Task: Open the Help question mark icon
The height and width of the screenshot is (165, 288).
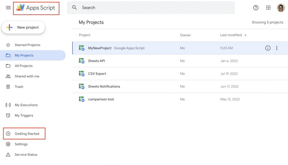Action: tap(256, 8)
